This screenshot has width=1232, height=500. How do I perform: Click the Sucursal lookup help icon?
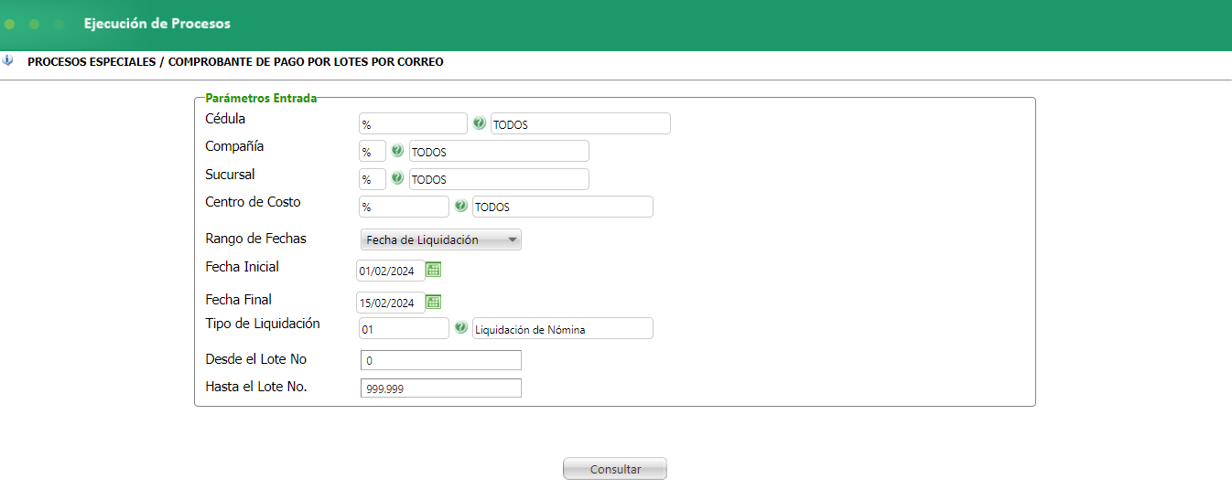click(397, 178)
